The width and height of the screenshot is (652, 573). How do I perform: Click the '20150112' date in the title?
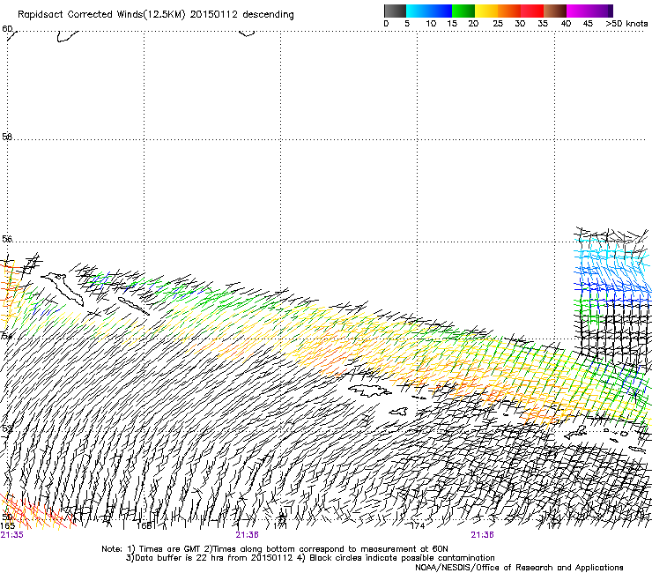coord(214,14)
